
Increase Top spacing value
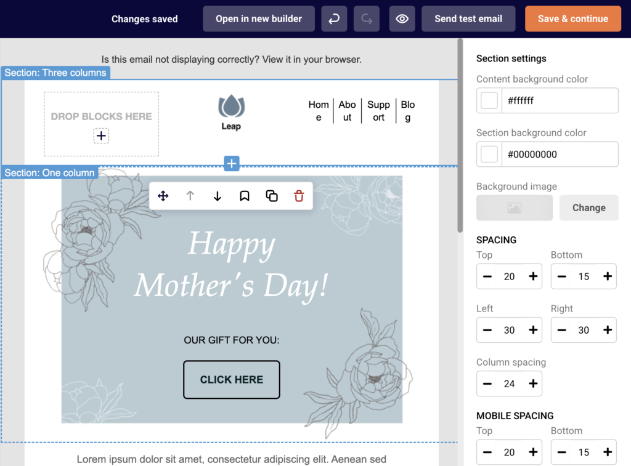click(533, 276)
